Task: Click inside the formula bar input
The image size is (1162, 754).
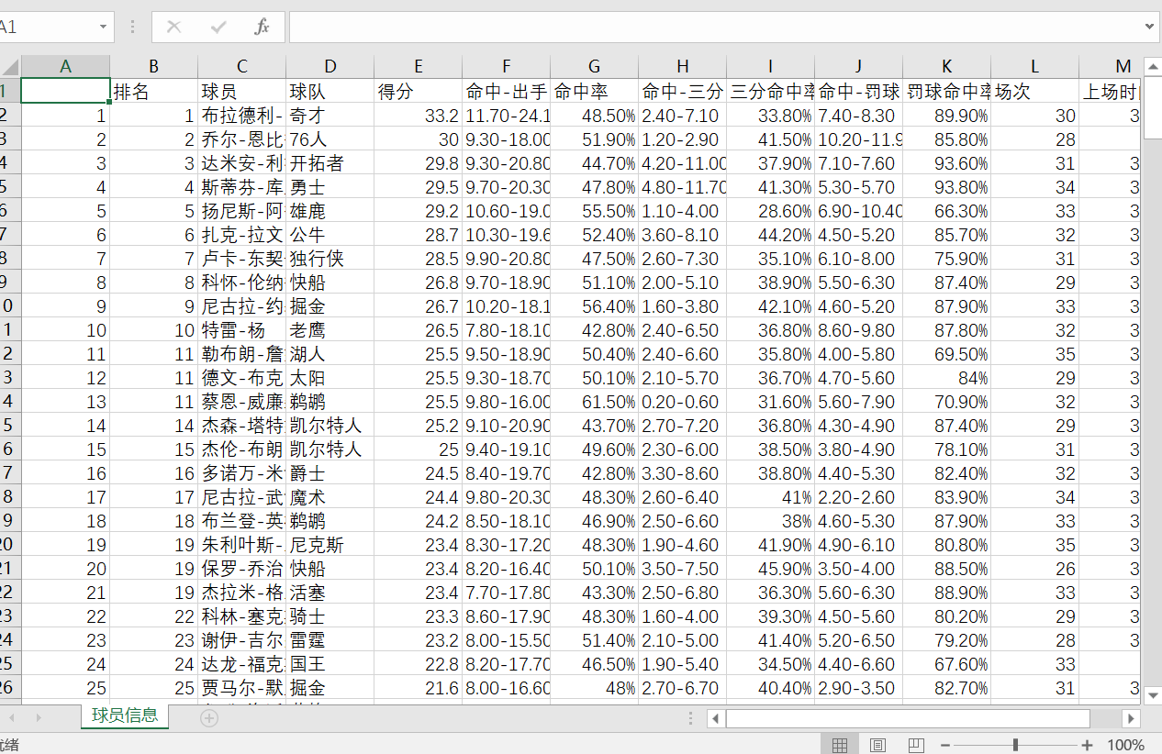Action: [x=716, y=27]
